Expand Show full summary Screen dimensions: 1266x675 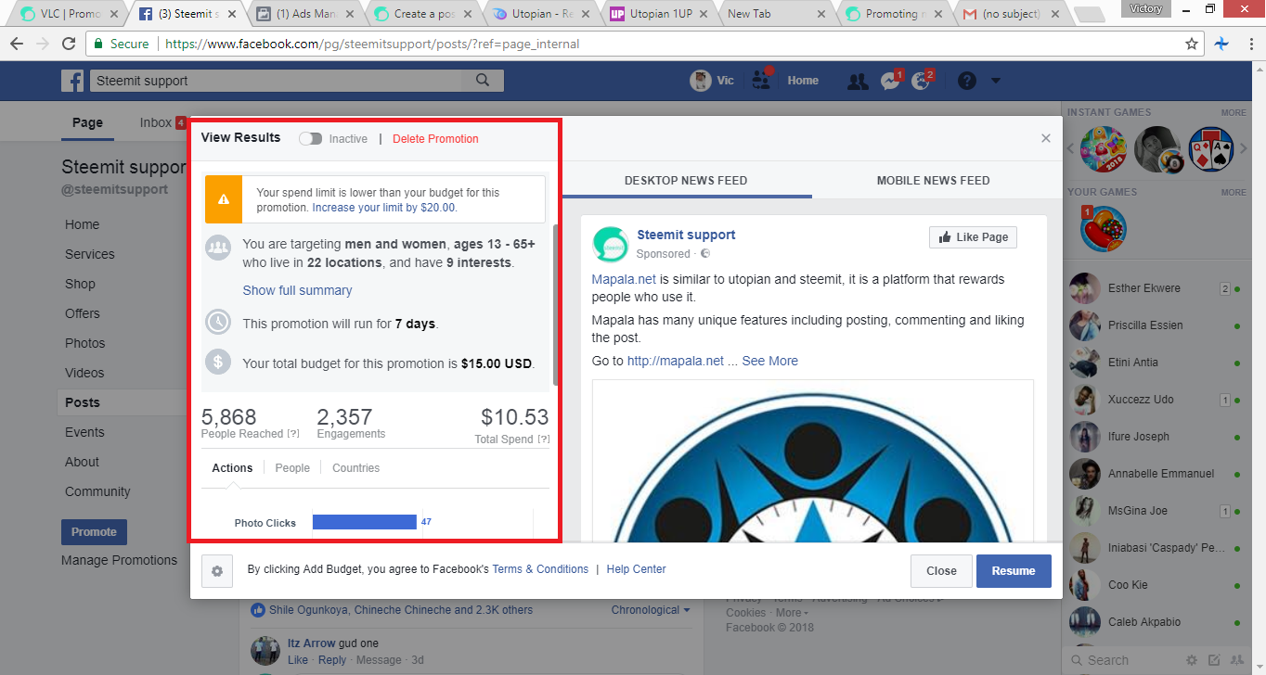point(297,290)
